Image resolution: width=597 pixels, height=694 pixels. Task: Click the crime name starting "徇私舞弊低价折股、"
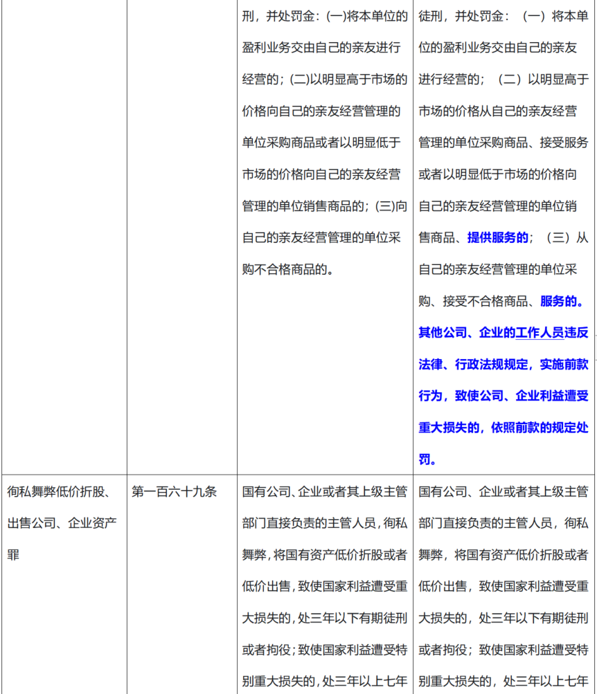pyautogui.click(x=58, y=491)
